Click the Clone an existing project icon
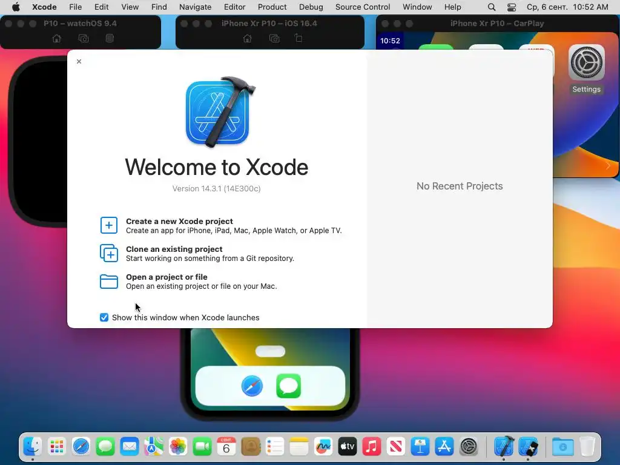This screenshot has width=620, height=465. click(x=109, y=253)
